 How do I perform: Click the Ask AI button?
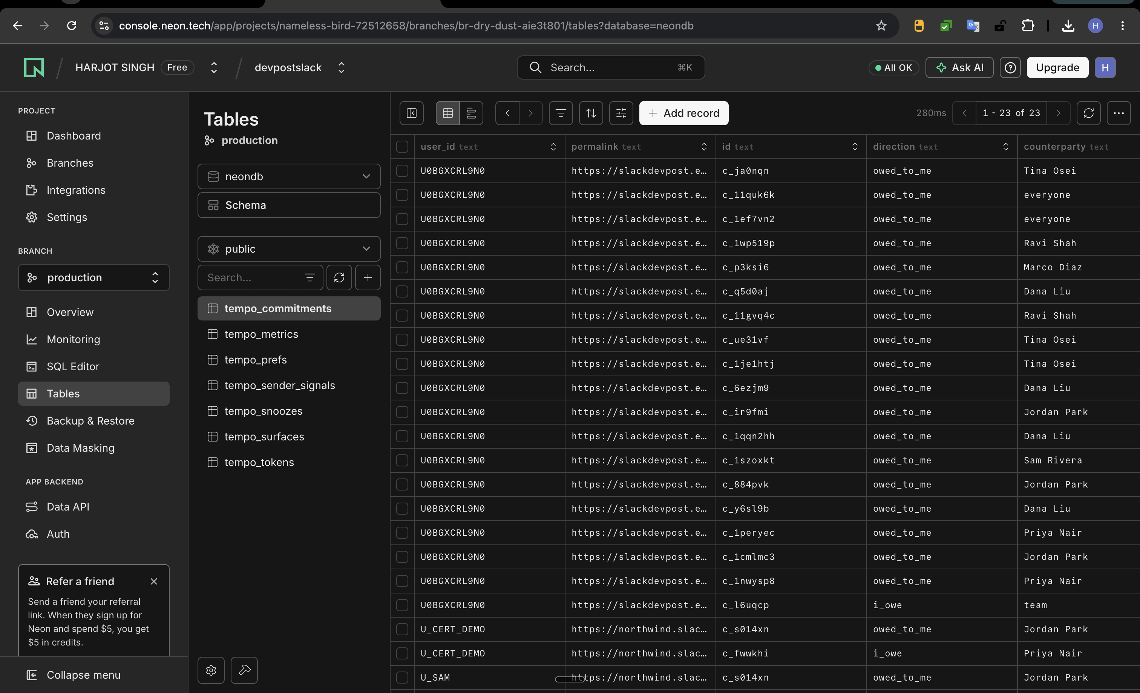click(959, 67)
